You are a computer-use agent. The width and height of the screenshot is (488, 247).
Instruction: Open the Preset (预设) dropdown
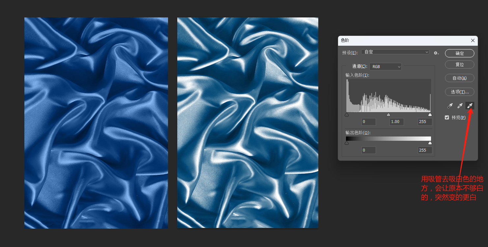point(395,52)
